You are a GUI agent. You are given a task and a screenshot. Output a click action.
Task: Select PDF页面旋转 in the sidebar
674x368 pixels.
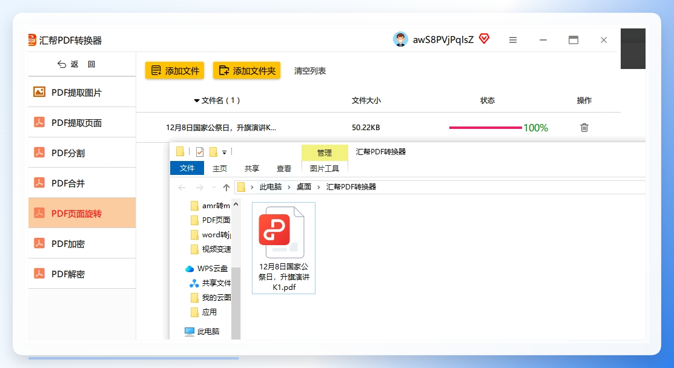point(82,214)
